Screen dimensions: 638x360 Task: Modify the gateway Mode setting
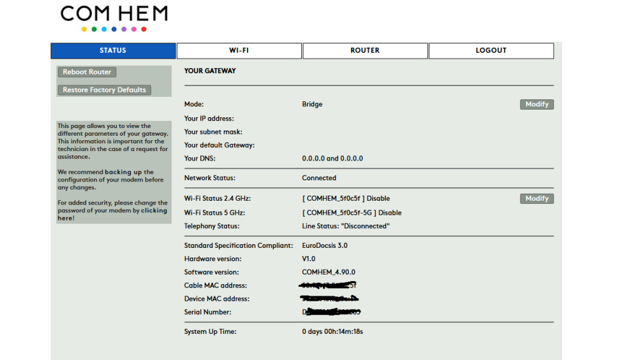537,104
